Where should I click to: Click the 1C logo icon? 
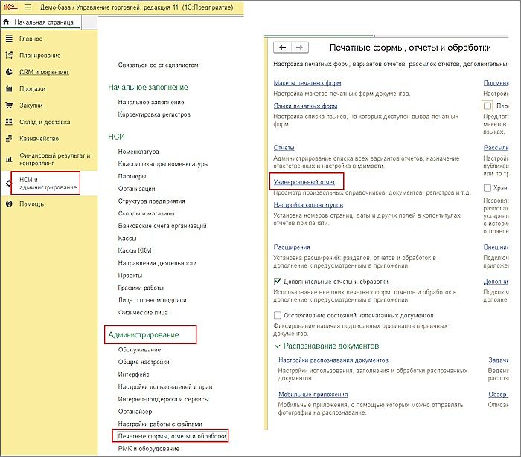coord(10,7)
